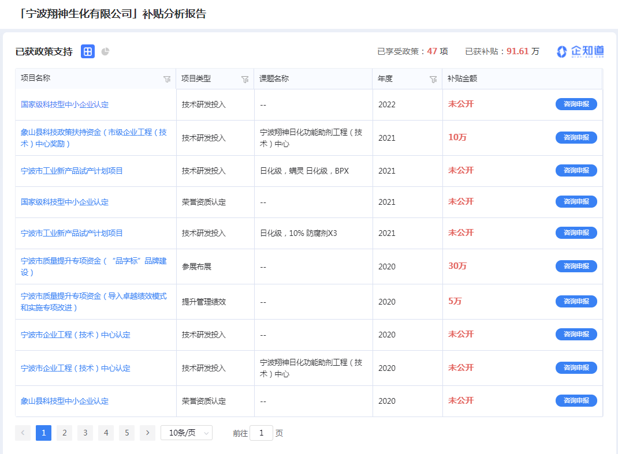The width and height of the screenshot is (618, 454).
Task: Click the 已获政策支持 section title
Action: pyautogui.click(x=44, y=51)
